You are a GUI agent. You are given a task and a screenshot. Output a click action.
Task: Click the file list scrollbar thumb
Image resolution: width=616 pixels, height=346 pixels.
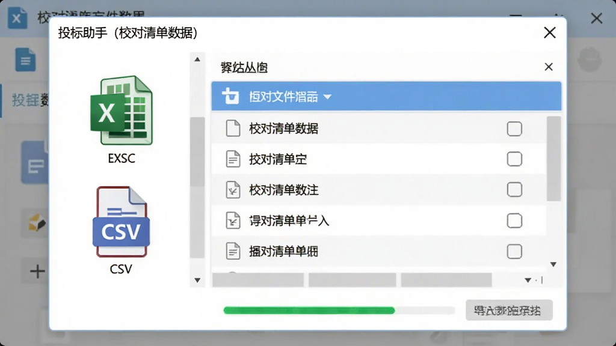553,159
